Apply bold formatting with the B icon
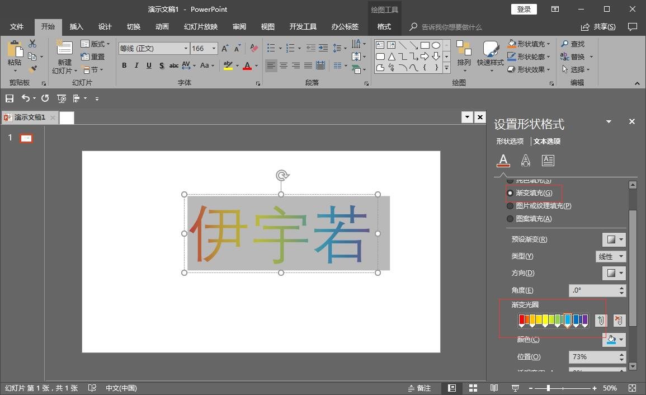The width and height of the screenshot is (646, 395). 124,65
